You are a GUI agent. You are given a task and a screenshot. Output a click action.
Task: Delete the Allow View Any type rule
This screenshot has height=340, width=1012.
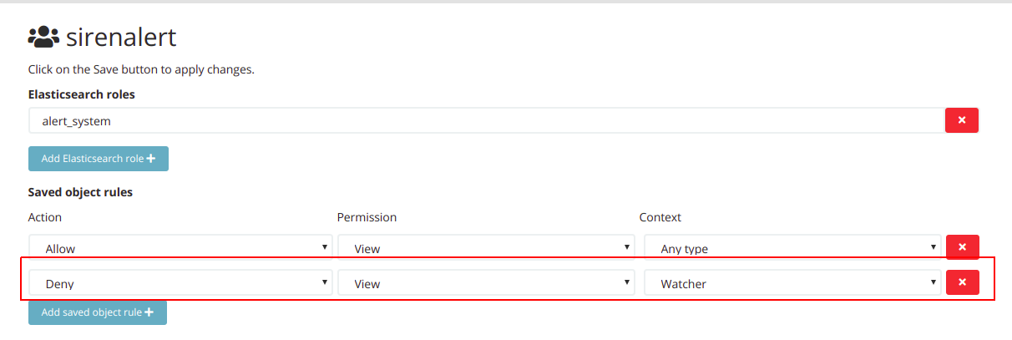[961, 247]
